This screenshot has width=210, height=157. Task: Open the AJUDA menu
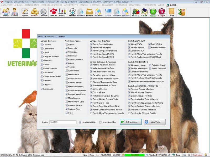[x=161, y=5]
